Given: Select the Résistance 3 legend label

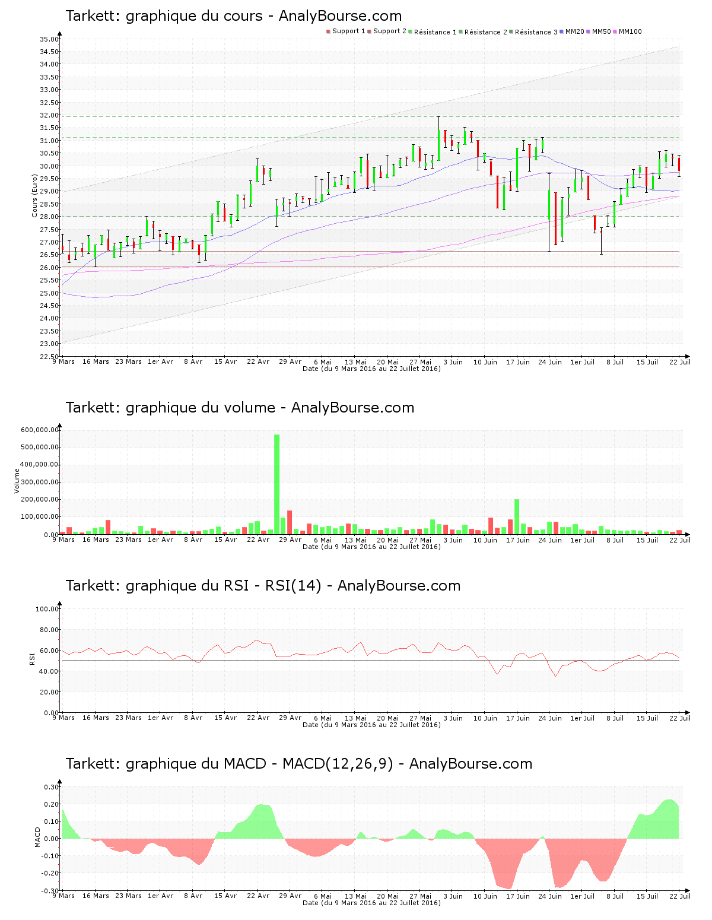Looking at the screenshot, I should click(536, 31).
